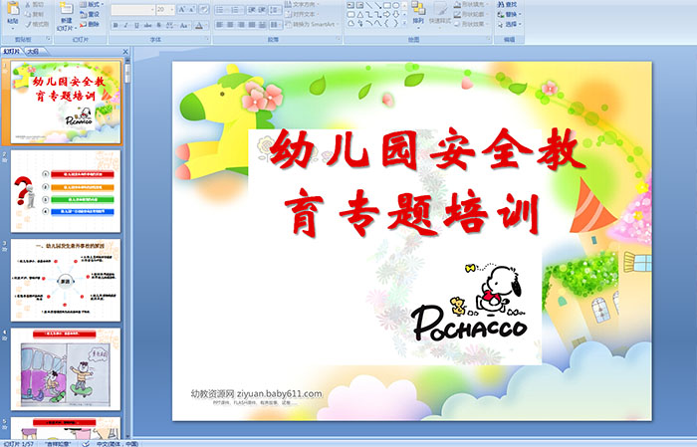Close the slide thumbnail pane
The height and width of the screenshot is (447, 697).
(125, 51)
